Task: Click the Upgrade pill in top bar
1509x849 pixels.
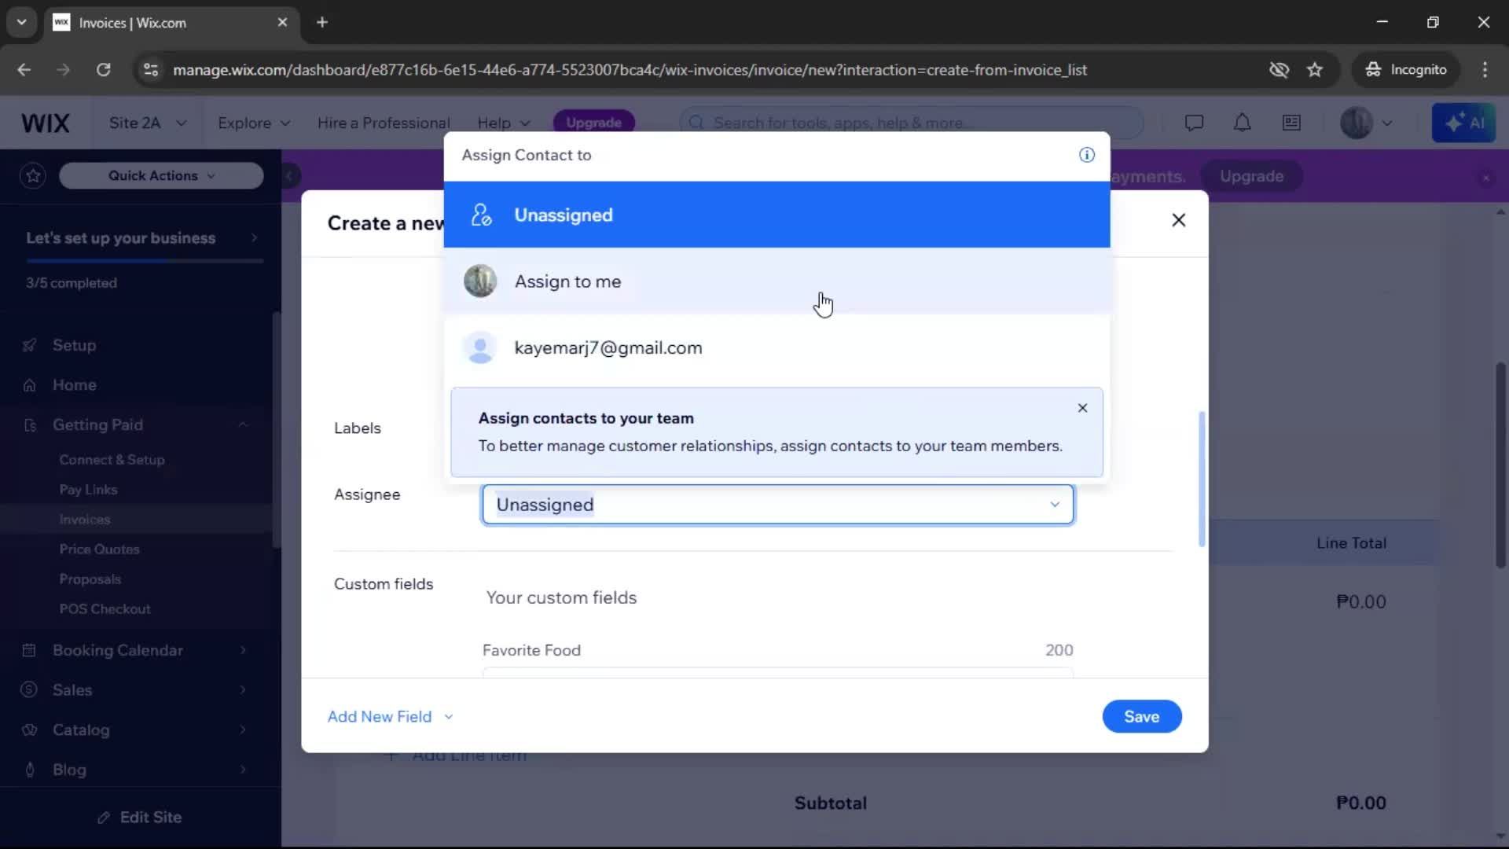Action: tap(593, 123)
